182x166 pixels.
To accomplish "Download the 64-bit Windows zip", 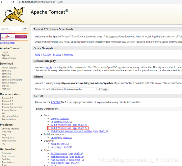I will click(61, 128).
